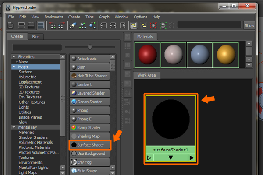Adjust the icon size slider
This screenshot has height=175, width=263.
point(90,47)
